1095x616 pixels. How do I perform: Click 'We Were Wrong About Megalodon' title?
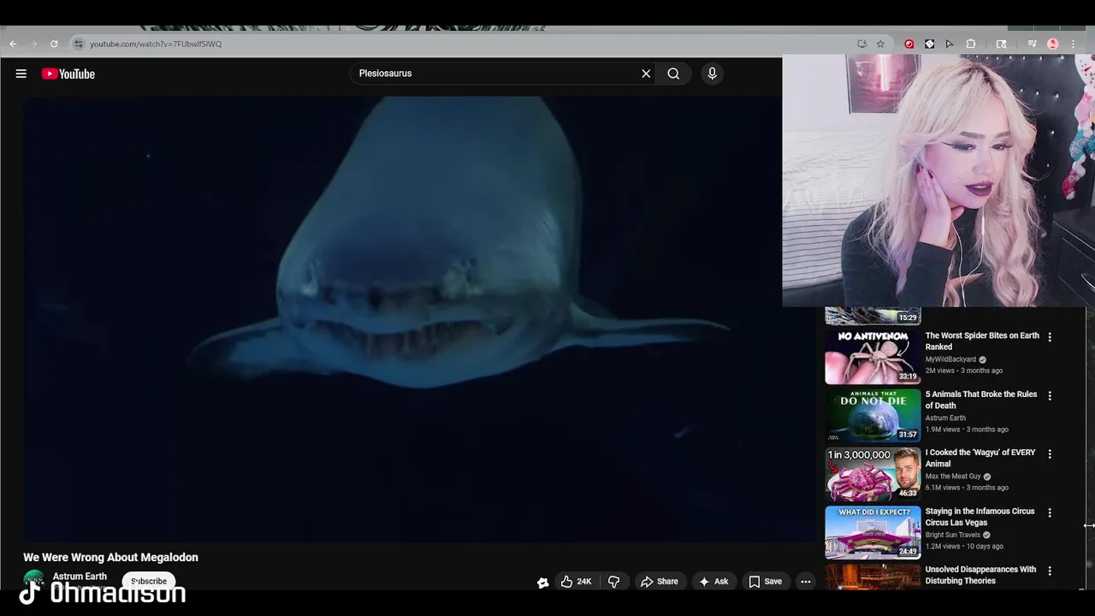(x=110, y=557)
